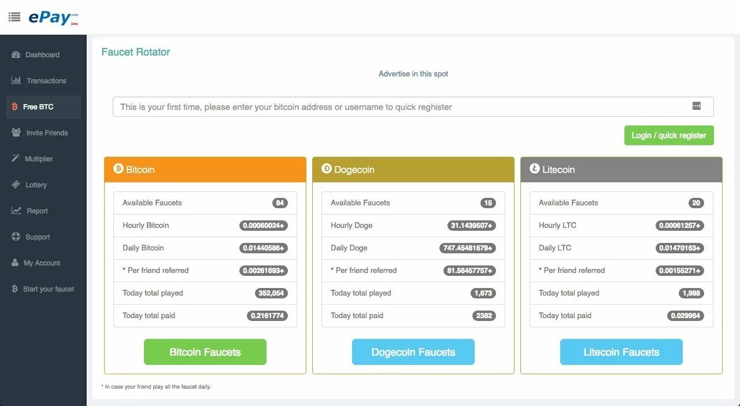Open the Report menu item
This screenshot has width=740, height=406.
(x=43, y=211)
